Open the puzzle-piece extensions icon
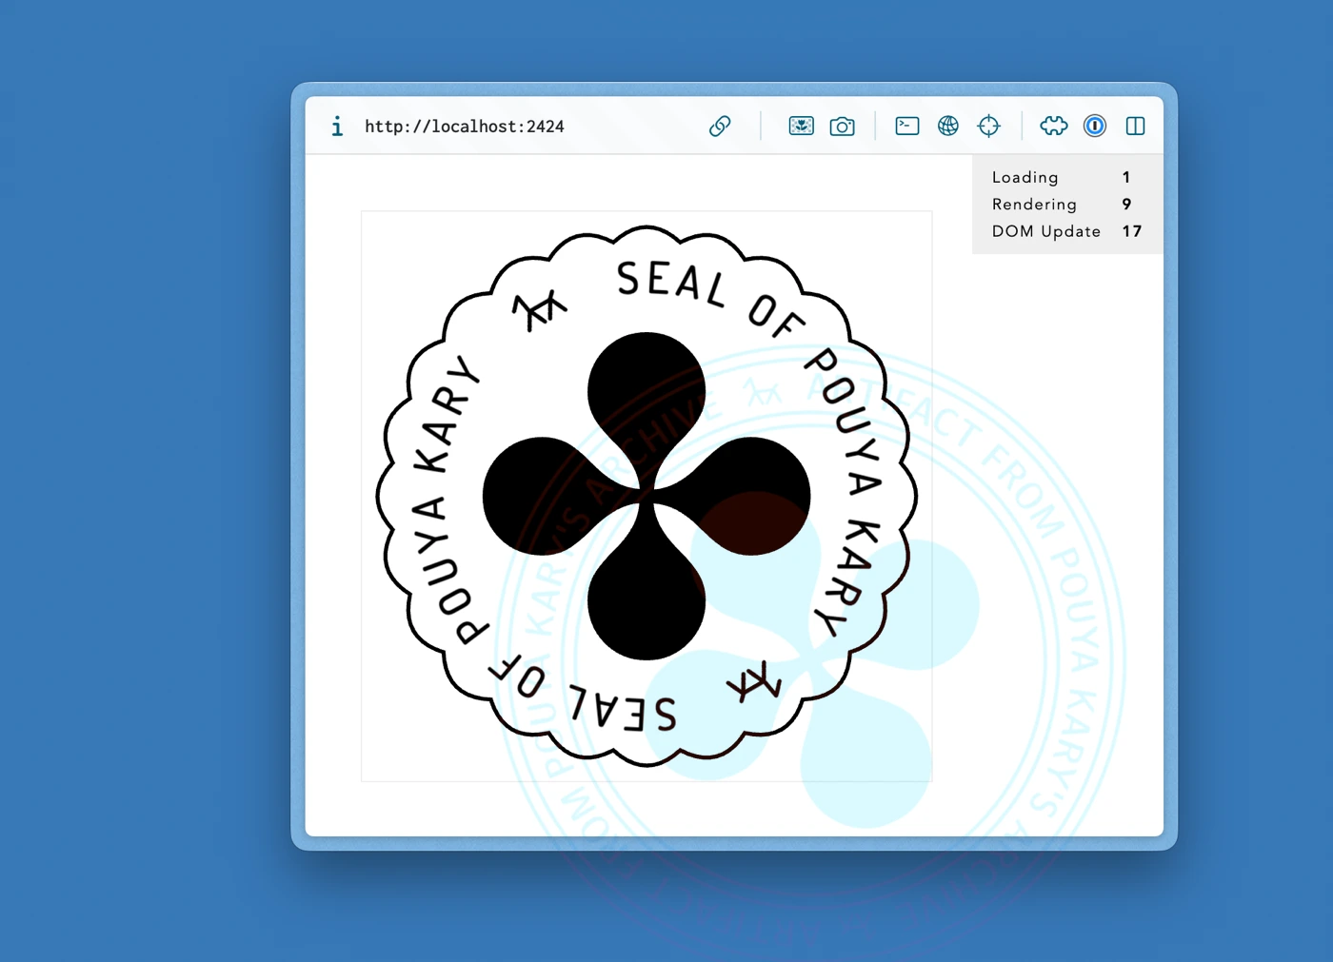1333x962 pixels. (1053, 127)
